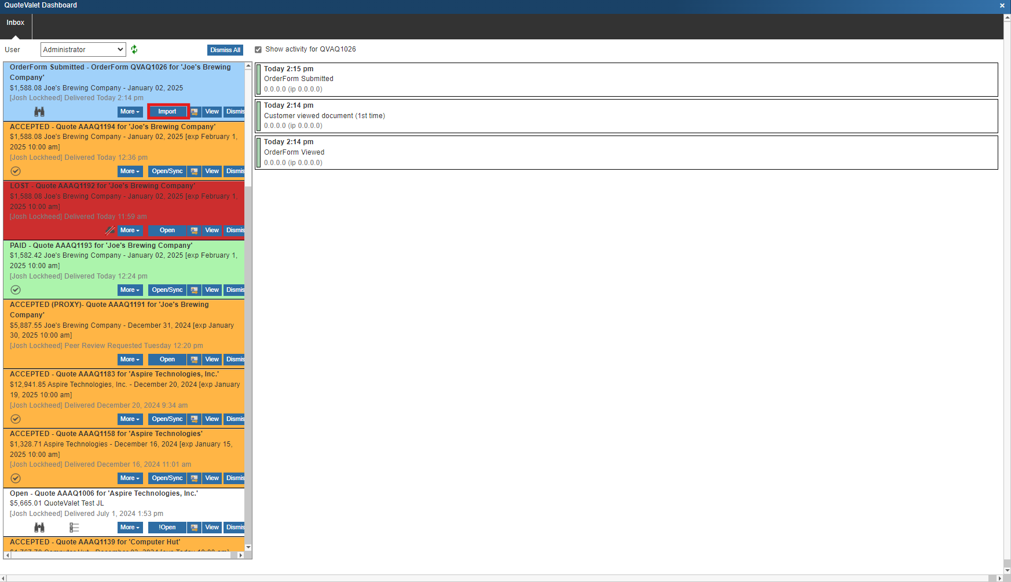Expand More dropdown on OrderForm QVAQ1026

130,112
